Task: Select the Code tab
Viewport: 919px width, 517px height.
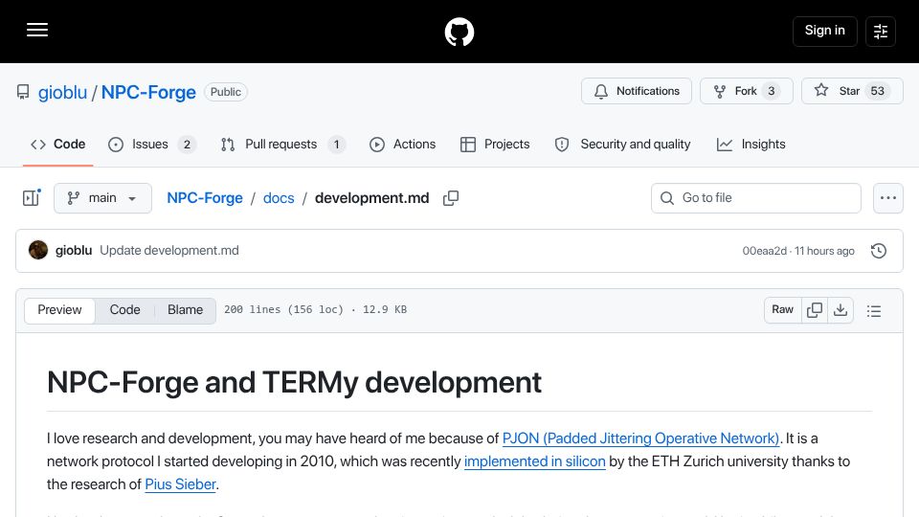Action: tap(58, 145)
